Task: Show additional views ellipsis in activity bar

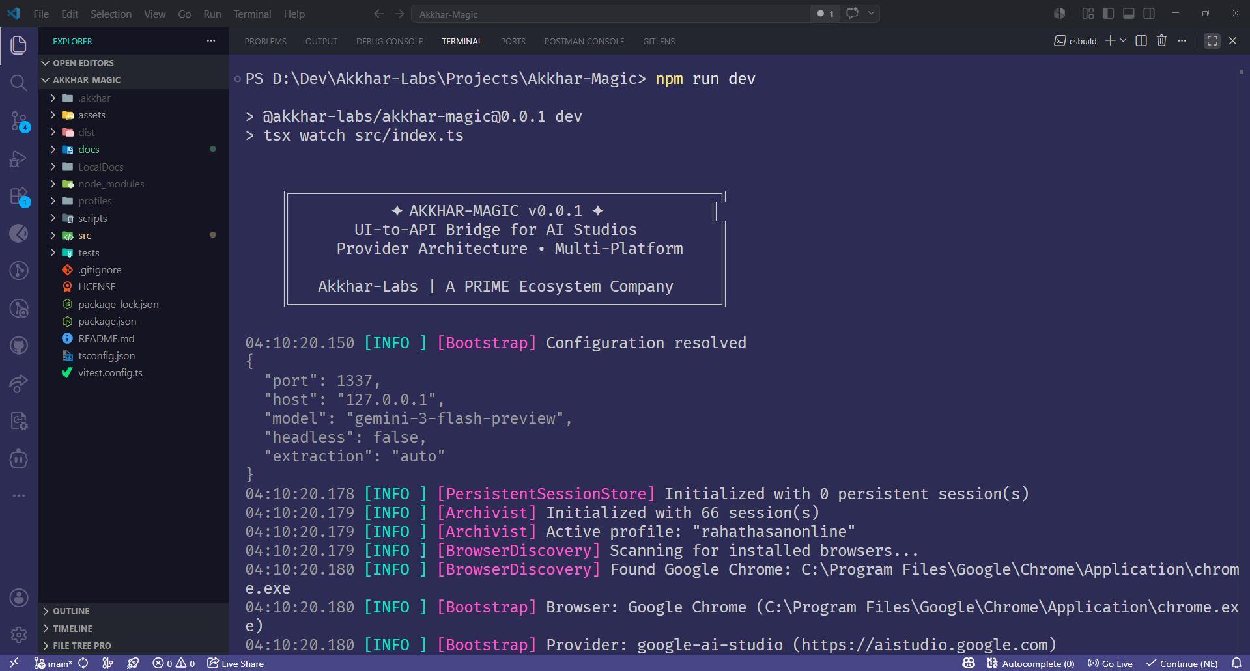Action: pos(19,495)
